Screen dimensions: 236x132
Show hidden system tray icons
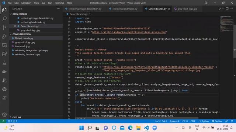(177, 128)
